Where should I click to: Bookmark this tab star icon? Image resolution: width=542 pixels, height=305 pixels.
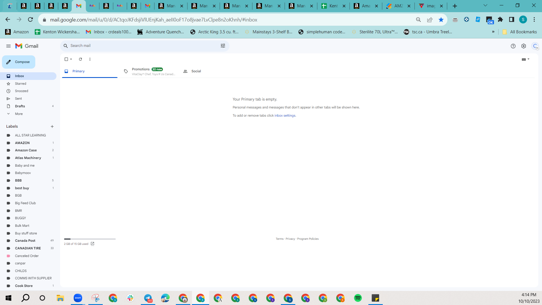point(441,20)
